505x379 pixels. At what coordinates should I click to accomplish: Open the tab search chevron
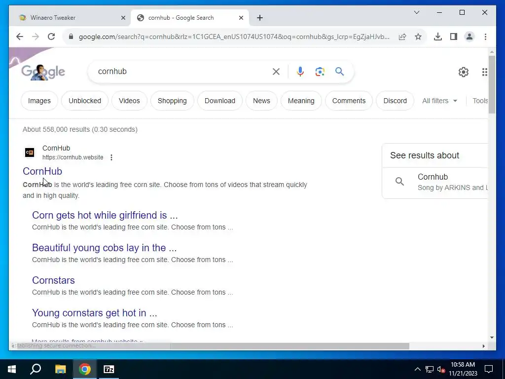tap(417, 12)
